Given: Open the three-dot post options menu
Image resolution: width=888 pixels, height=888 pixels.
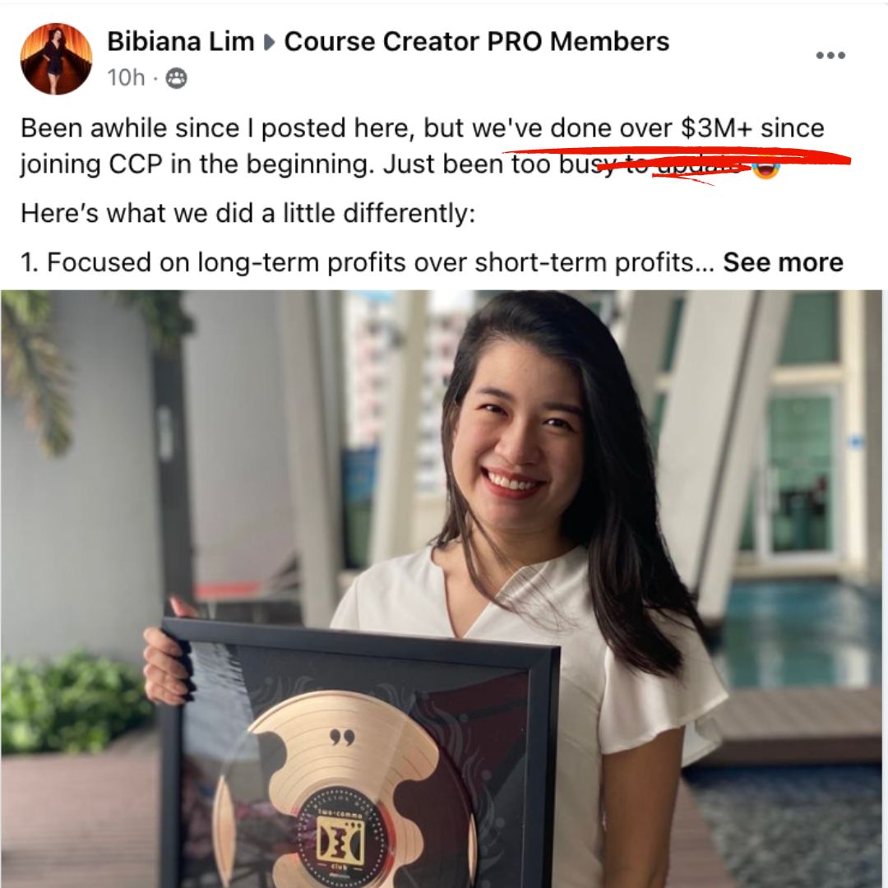Looking at the screenshot, I should [830, 55].
